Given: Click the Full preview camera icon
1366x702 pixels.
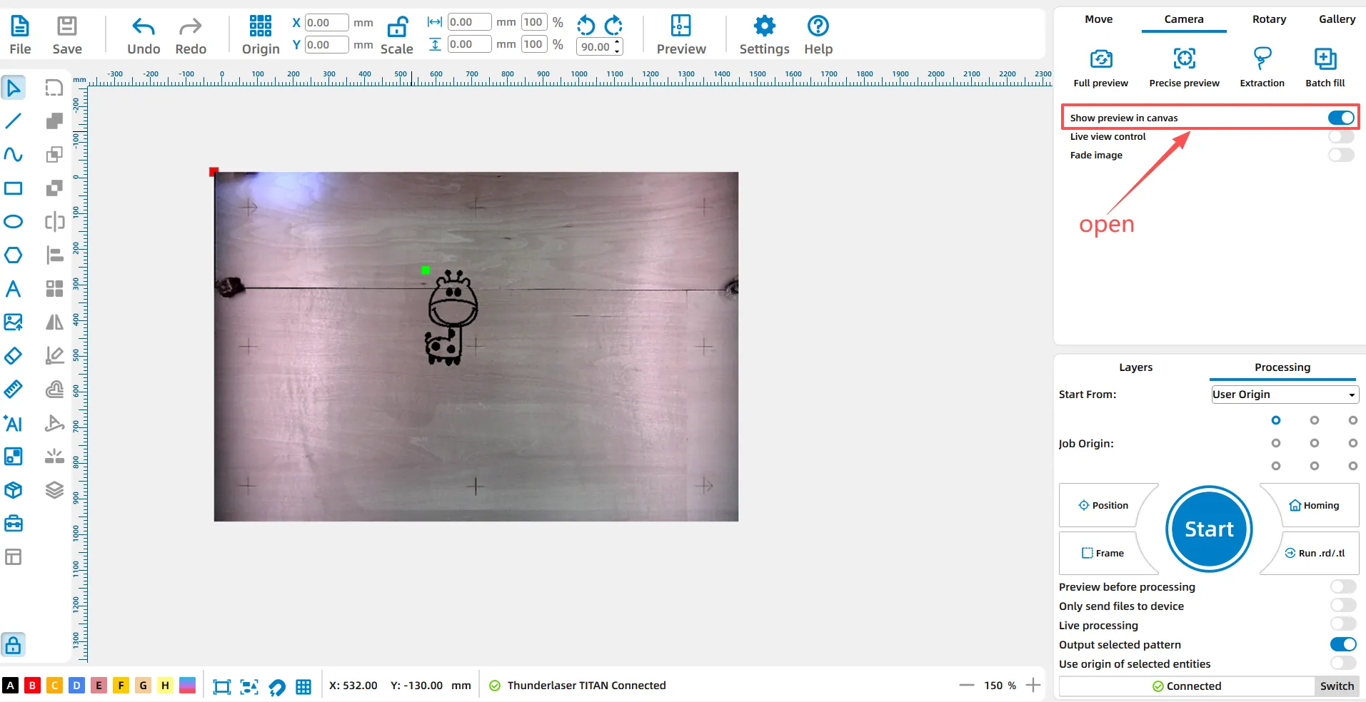Looking at the screenshot, I should coord(1100,59).
